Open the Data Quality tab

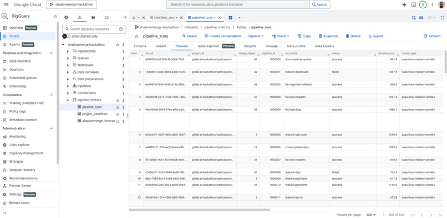pyautogui.click(x=324, y=46)
